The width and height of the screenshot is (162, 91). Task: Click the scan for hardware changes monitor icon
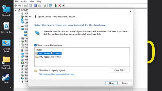[50, 6]
